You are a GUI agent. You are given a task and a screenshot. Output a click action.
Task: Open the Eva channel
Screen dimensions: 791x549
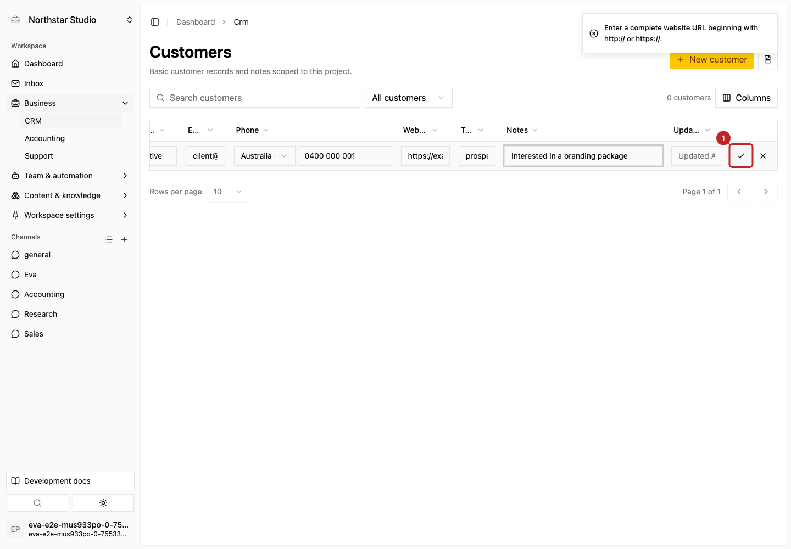click(70, 274)
